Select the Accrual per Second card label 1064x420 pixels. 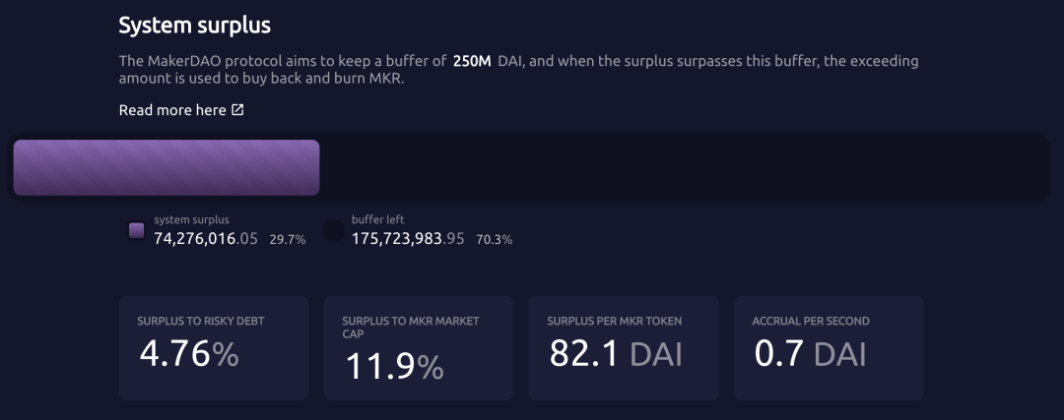[811, 321]
